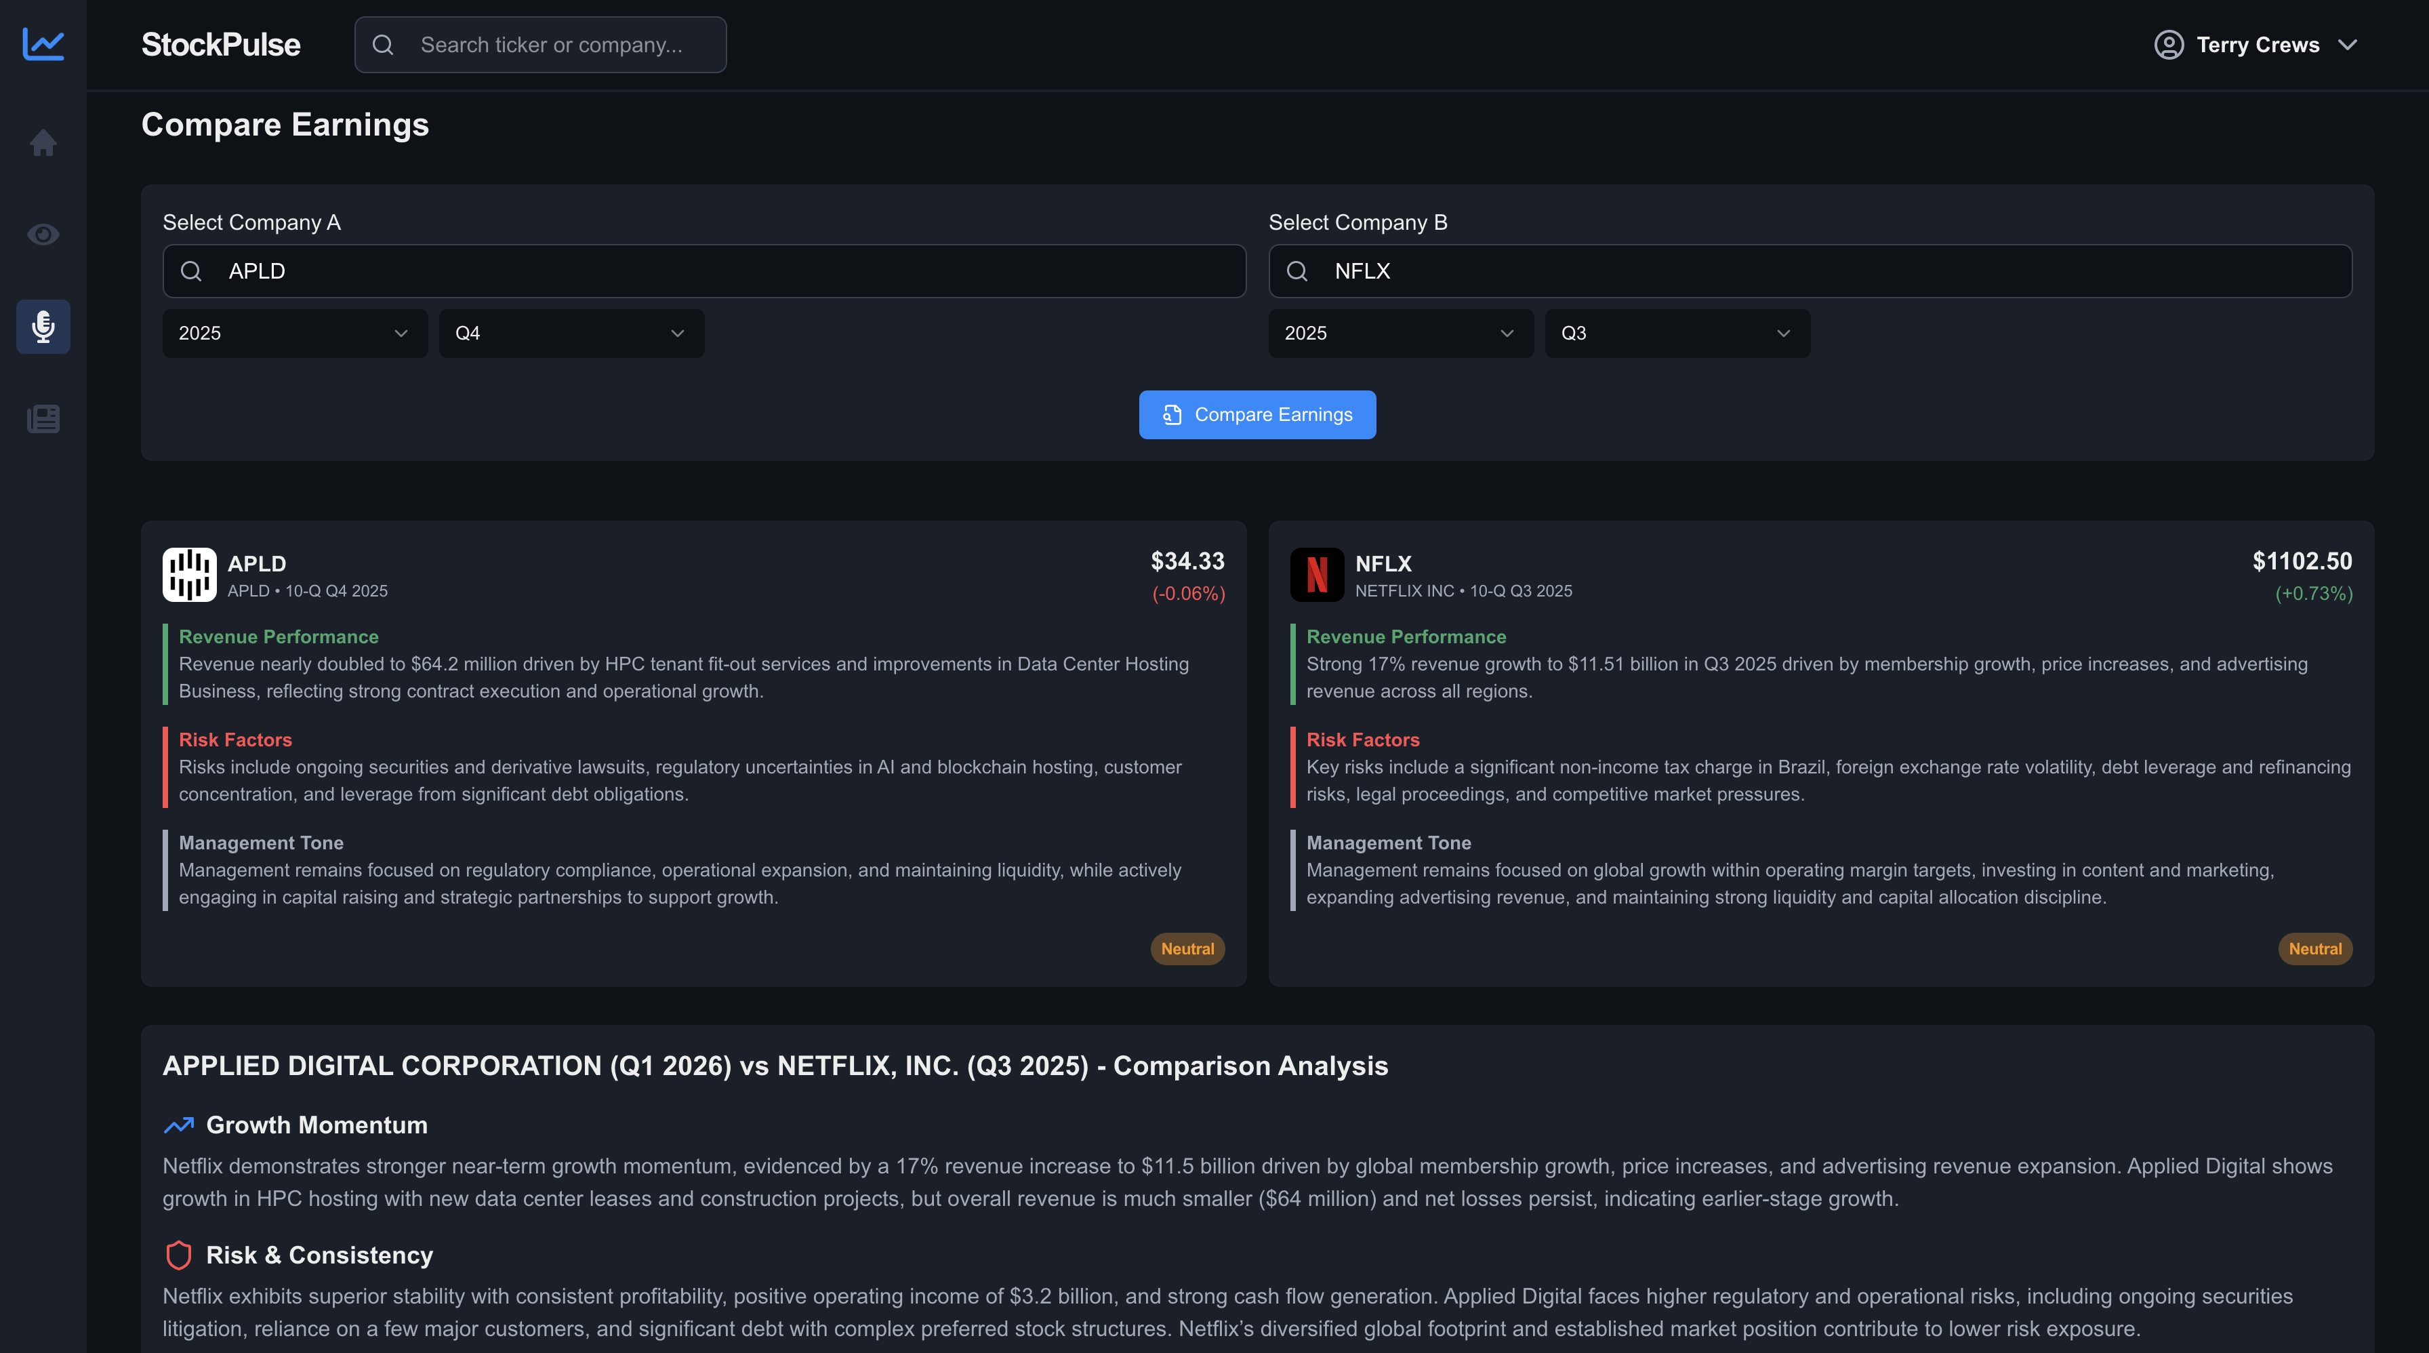
Task: Click the Neutral badge on NFLX card
Action: point(2315,948)
